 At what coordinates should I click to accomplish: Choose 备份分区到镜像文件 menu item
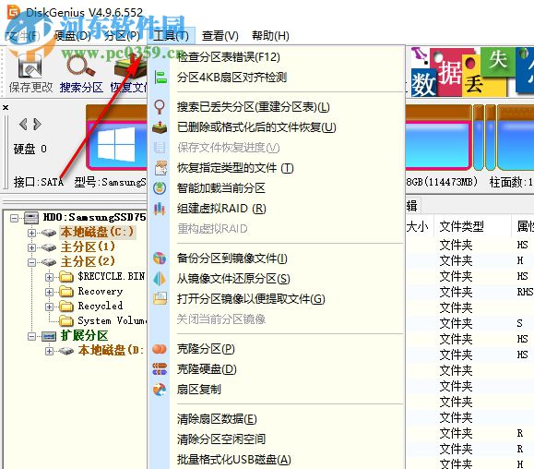[x=277, y=259]
